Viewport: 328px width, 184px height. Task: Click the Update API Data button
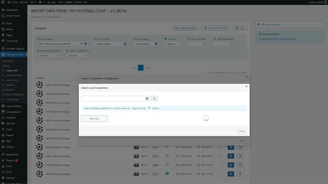pos(186,28)
